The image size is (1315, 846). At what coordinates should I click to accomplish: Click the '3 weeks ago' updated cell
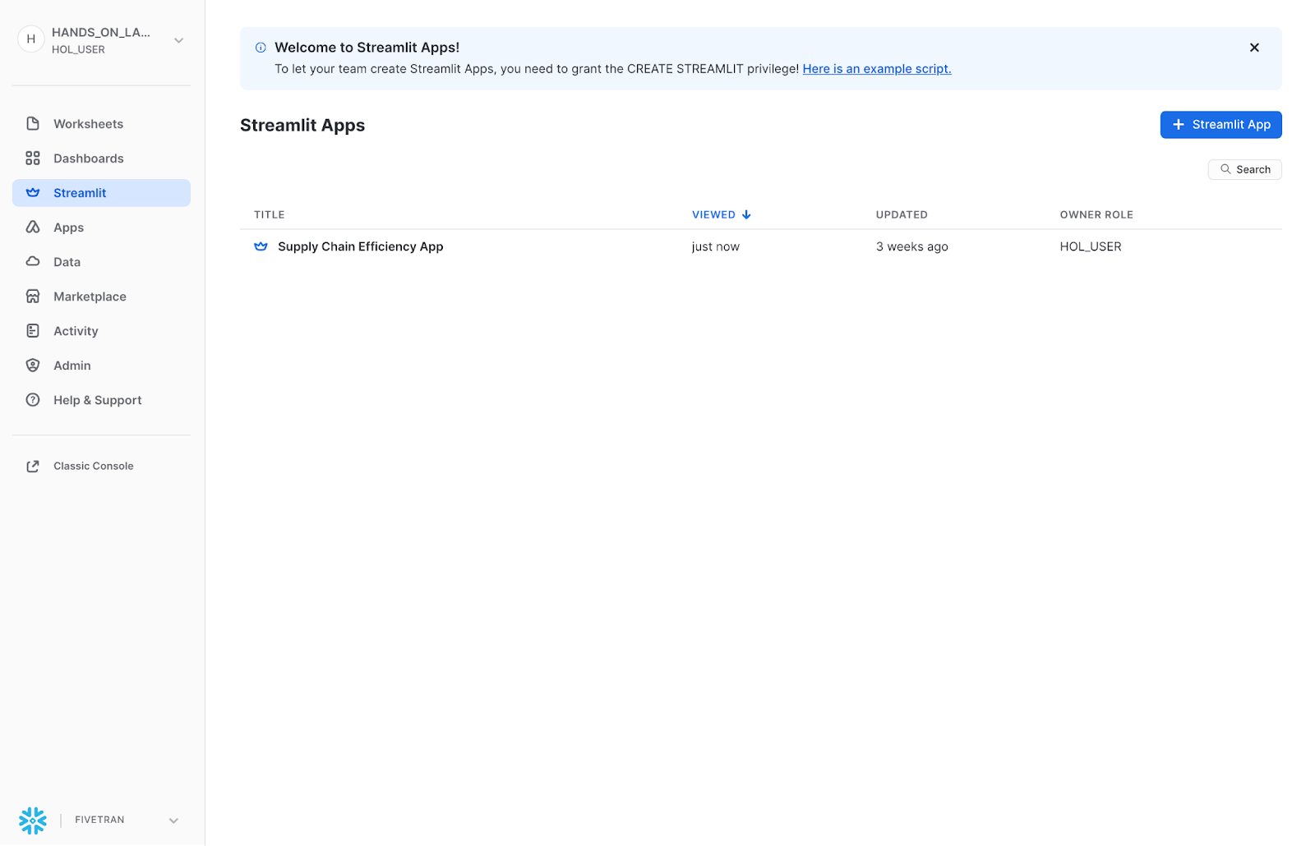point(911,246)
